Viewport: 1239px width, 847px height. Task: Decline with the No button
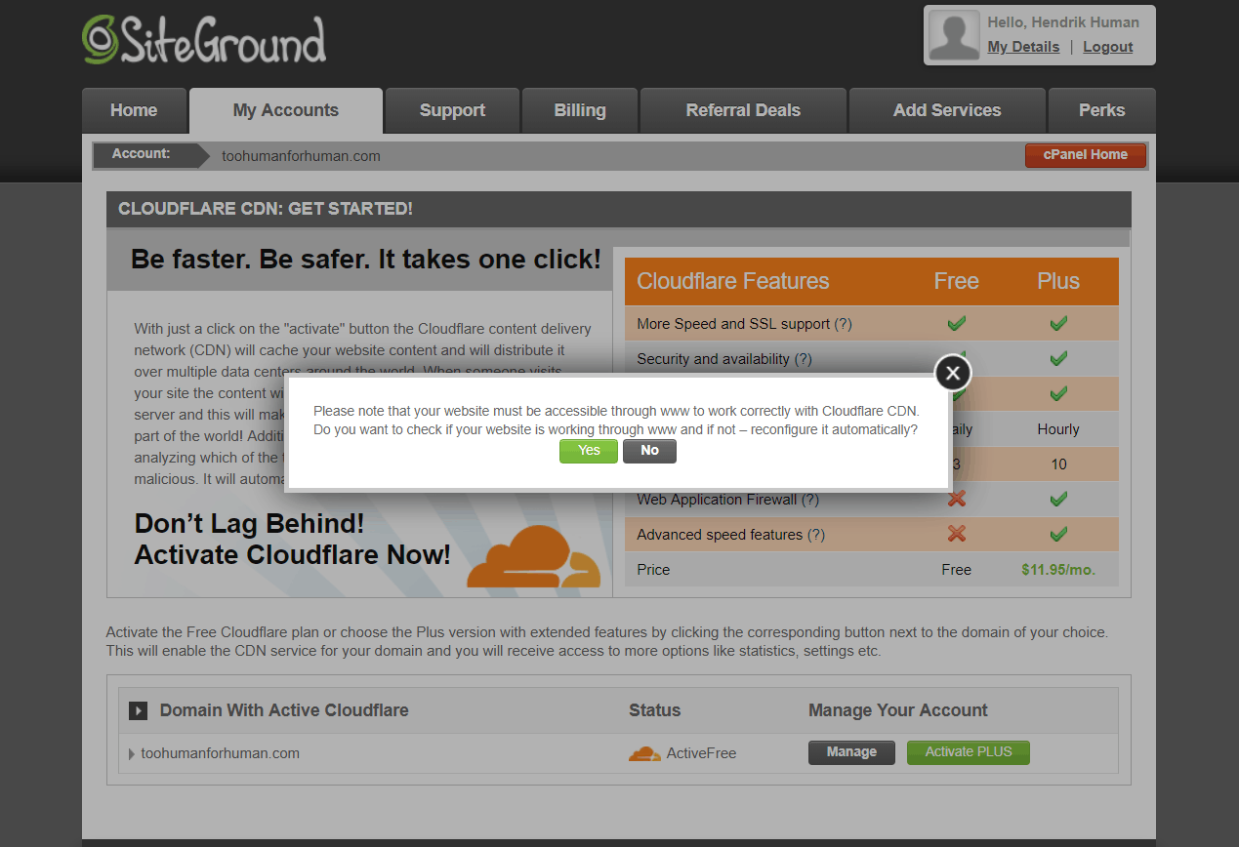point(649,451)
